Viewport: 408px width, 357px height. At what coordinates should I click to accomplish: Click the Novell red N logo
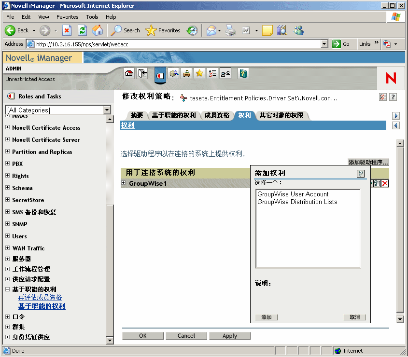tap(391, 78)
